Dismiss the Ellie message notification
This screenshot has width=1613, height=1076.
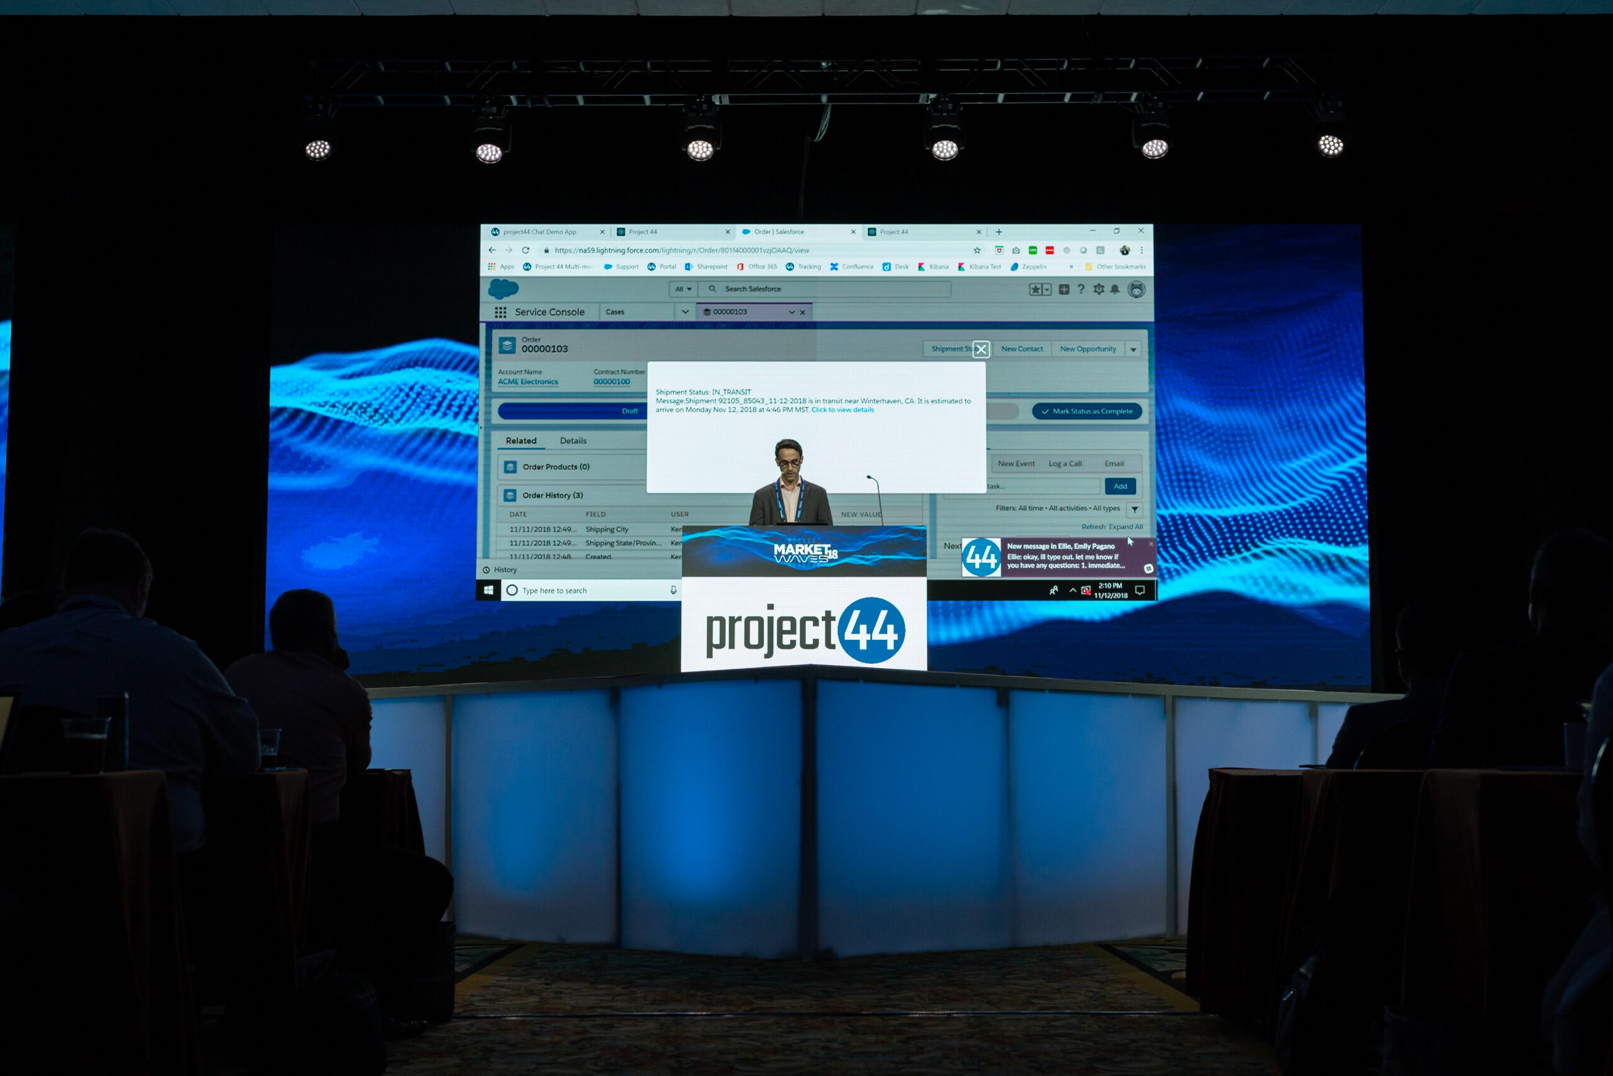tap(1151, 543)
